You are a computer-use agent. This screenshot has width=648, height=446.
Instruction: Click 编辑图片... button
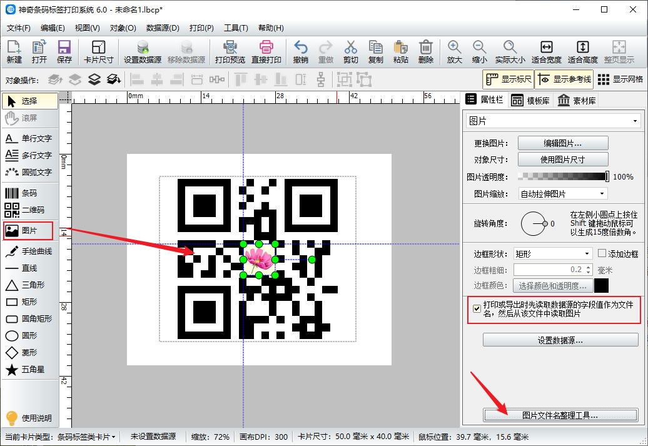pos(563,143)
